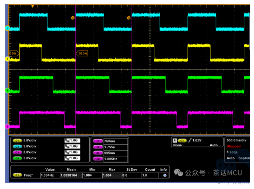Click the 1/delta-t cursor badge
Screen dimensions: 254x189
point(98,159)
